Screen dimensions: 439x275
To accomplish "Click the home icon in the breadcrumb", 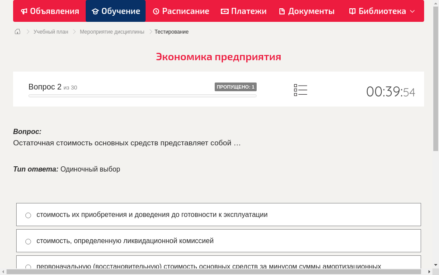I will click(17, 31).
